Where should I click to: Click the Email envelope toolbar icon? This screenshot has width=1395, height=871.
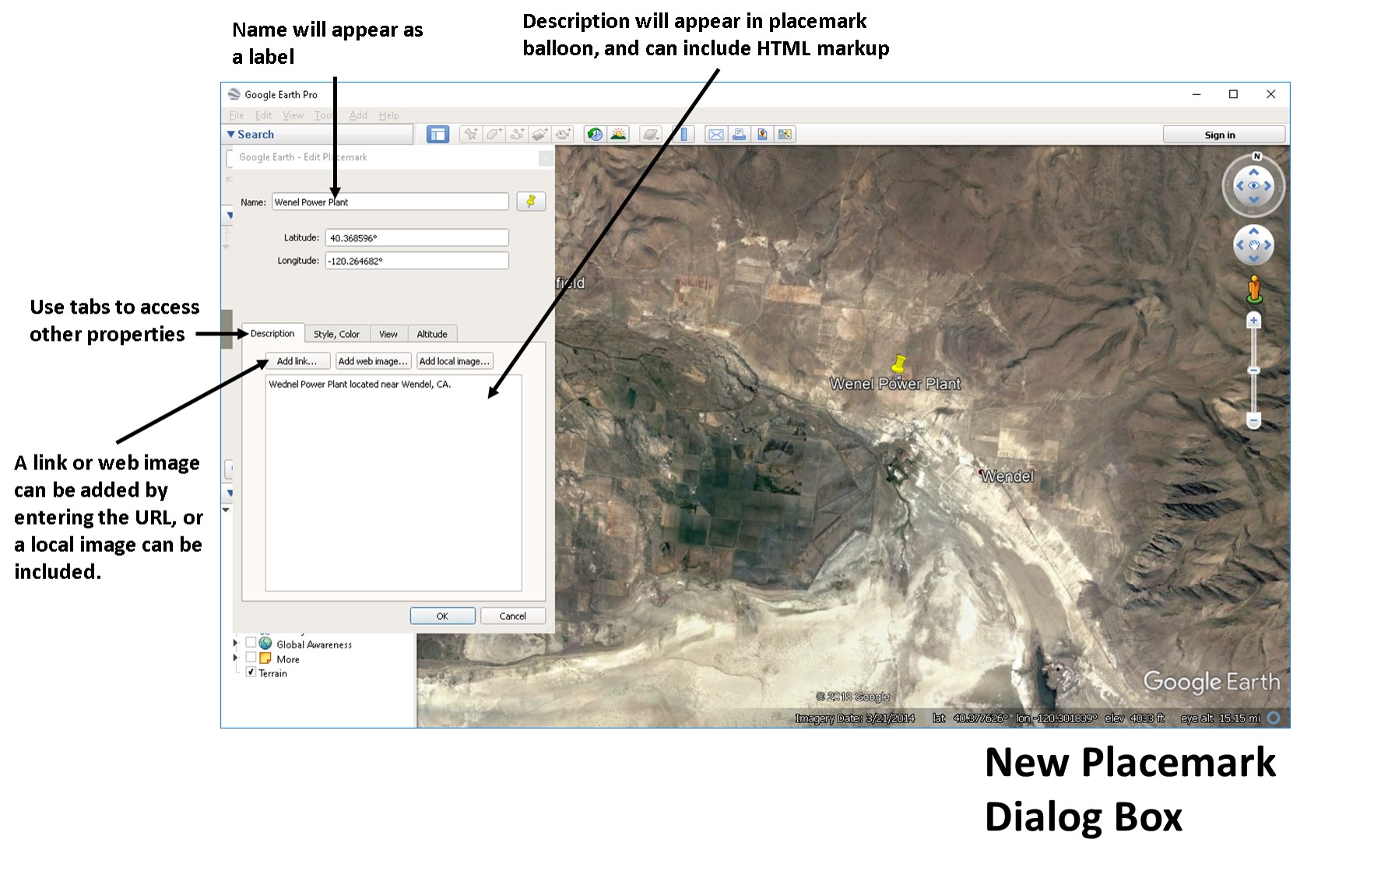(x=715, y=135)
